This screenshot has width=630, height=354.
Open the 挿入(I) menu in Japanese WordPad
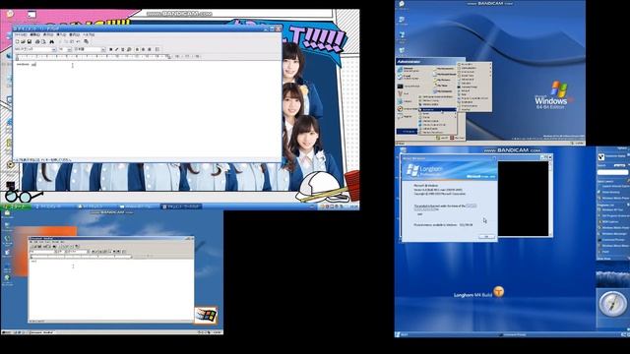61,35
